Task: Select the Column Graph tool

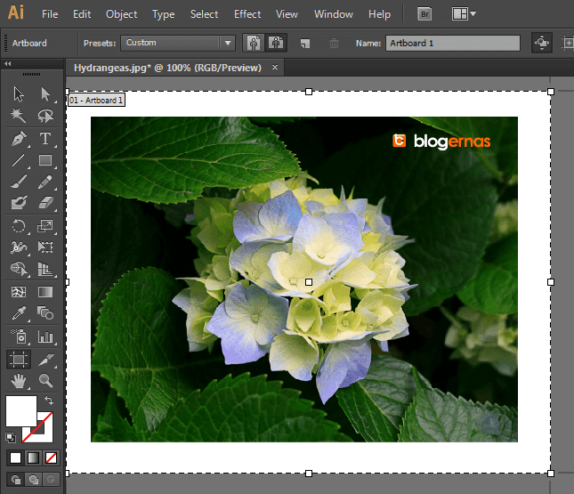Action: (45, 336)
